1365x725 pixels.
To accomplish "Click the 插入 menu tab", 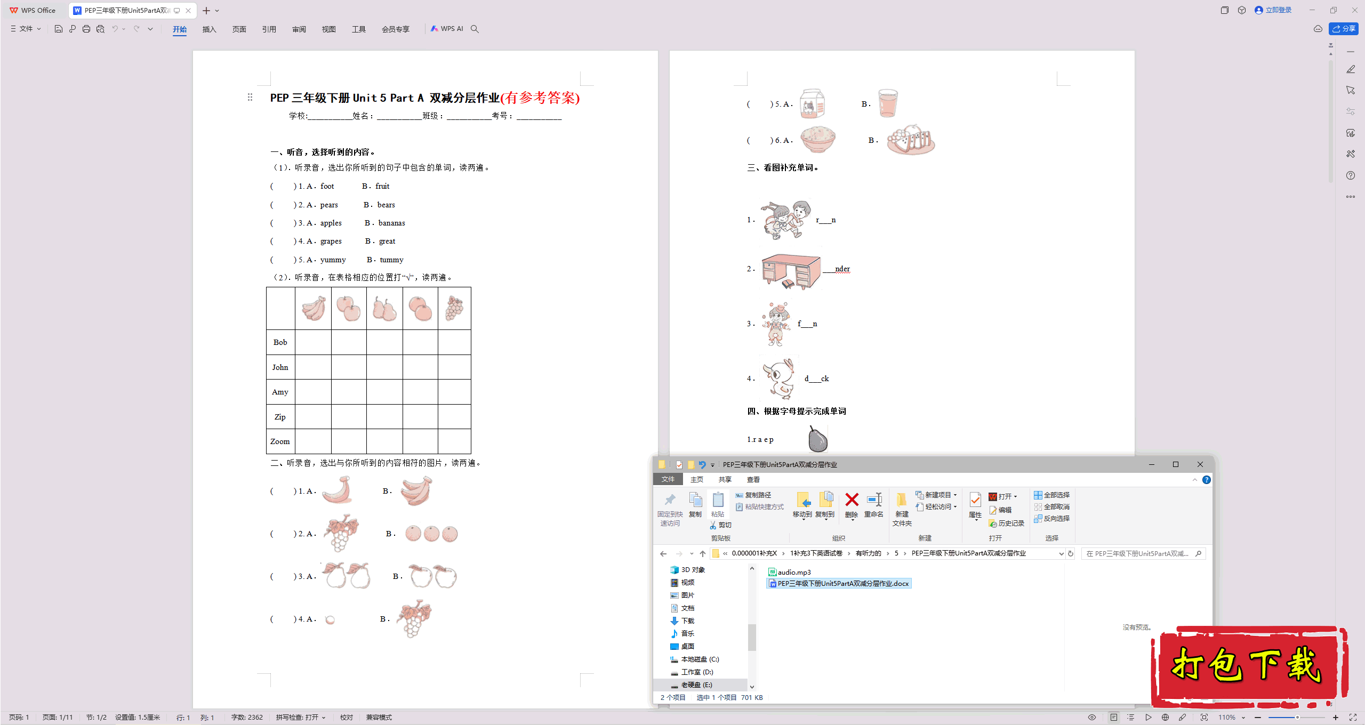I will tap(208, 29).
